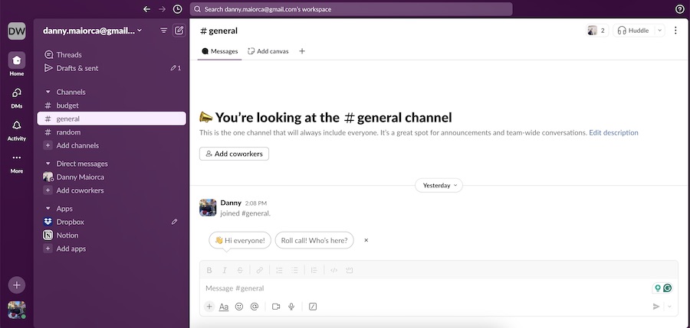The image size is (690, 328).
Task: Open DMs in the left rail
Action: tap(17, 97)
